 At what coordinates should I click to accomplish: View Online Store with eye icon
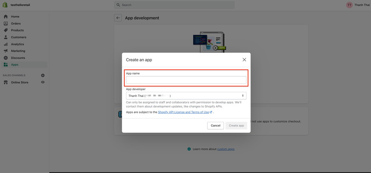click(x=43, y=82)
